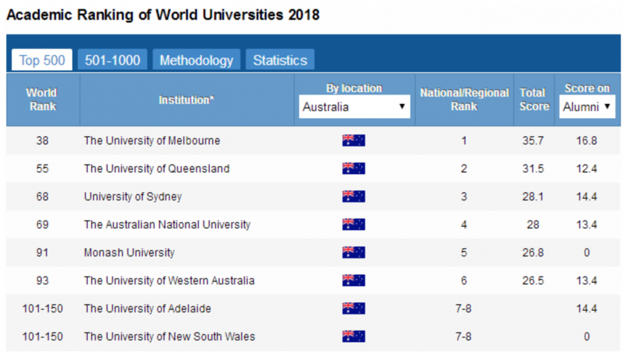629x363 pixels.
Task: Click alumni score 16.8
Action: click(x=586, y=141)
